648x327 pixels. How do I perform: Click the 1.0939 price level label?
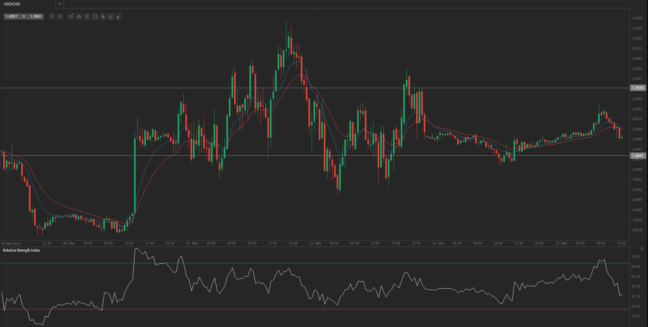[x=638, y=88]
